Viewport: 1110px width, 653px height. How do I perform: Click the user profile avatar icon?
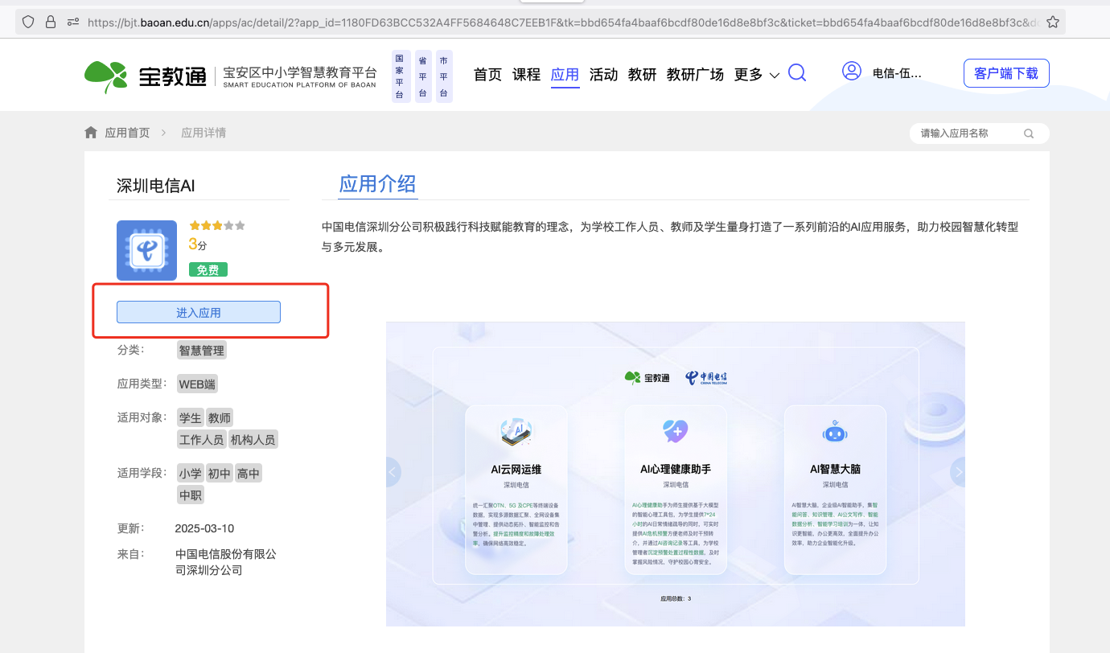click(x=851, y=72)
